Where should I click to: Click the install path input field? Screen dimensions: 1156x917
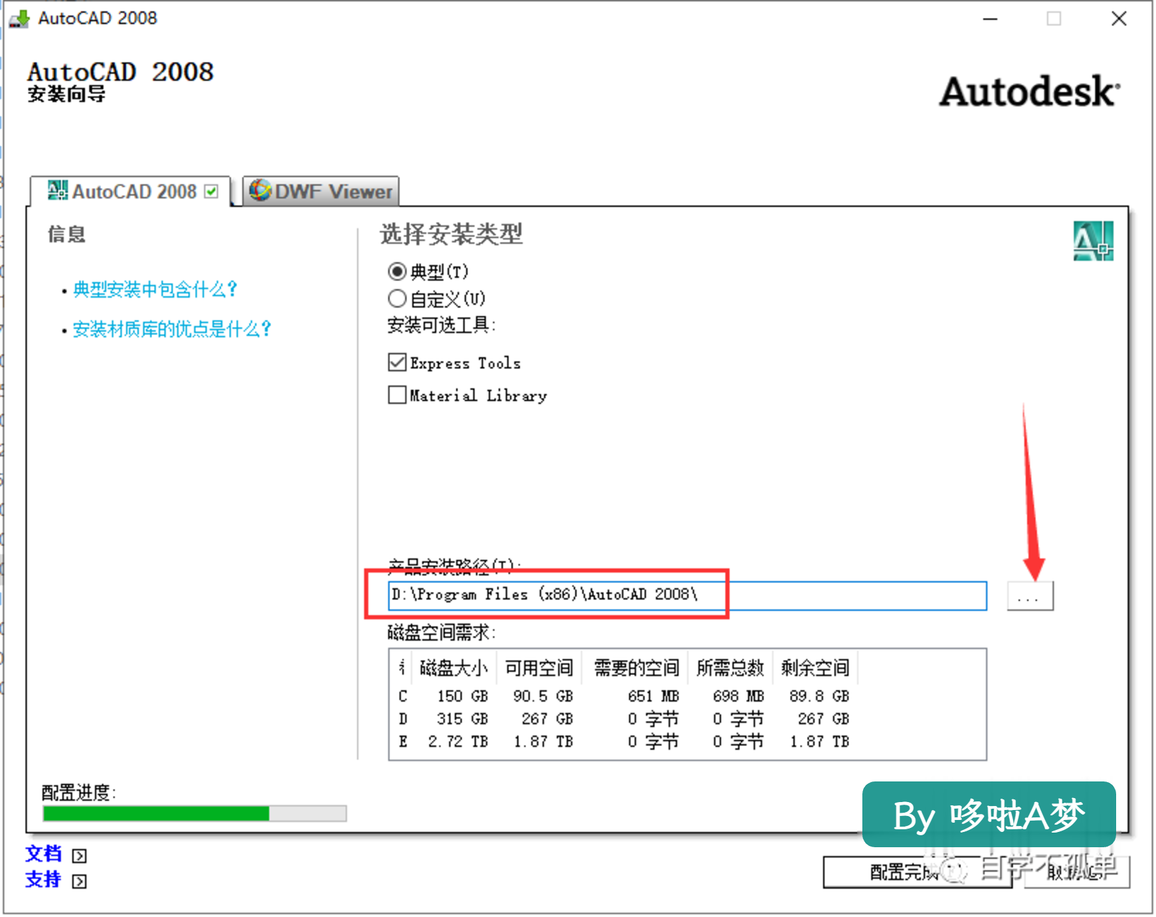(688, 595)
